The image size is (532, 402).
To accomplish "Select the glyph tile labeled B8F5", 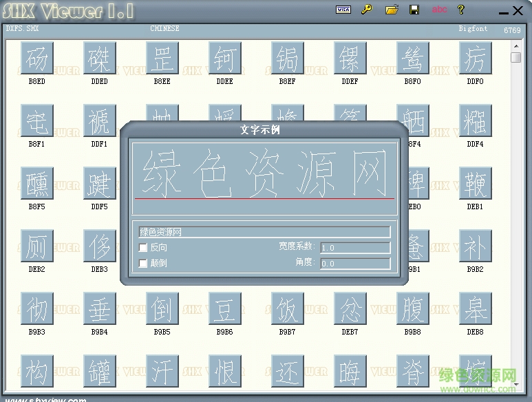I will click(37, 183).
